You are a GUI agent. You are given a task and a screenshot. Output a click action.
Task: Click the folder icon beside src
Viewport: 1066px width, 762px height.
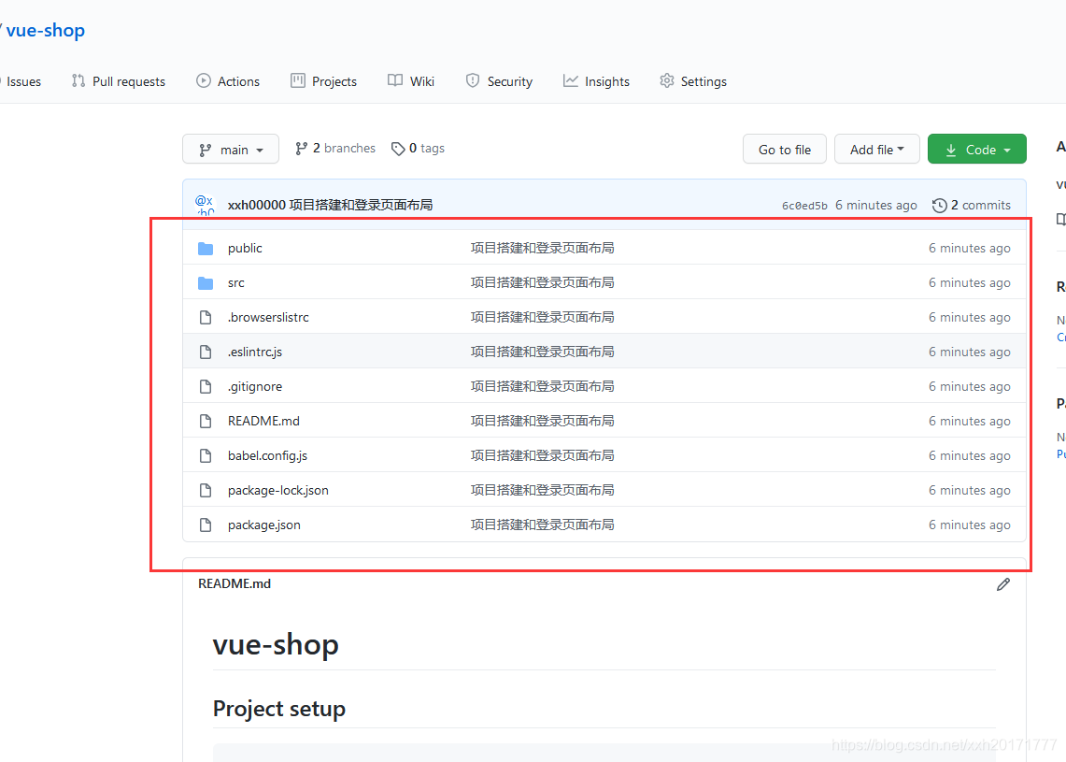click(x=206, y=283)
